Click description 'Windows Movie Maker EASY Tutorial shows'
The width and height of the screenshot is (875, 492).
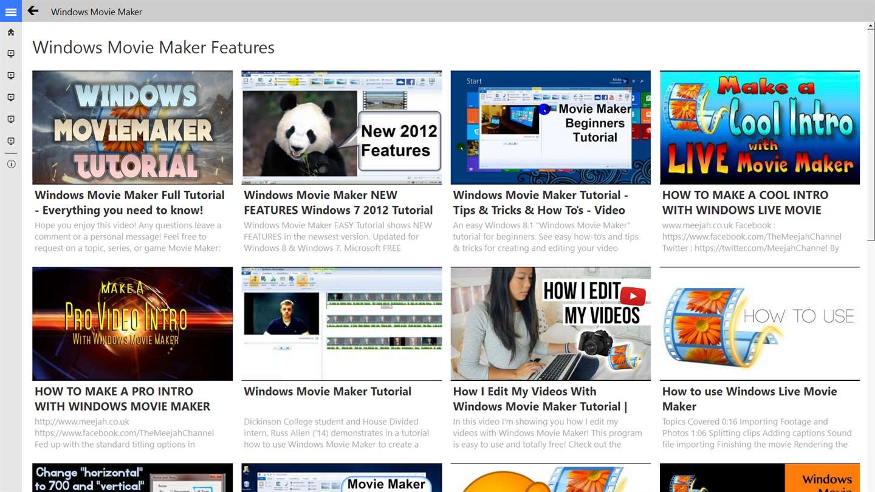click(x=338, y=237)
